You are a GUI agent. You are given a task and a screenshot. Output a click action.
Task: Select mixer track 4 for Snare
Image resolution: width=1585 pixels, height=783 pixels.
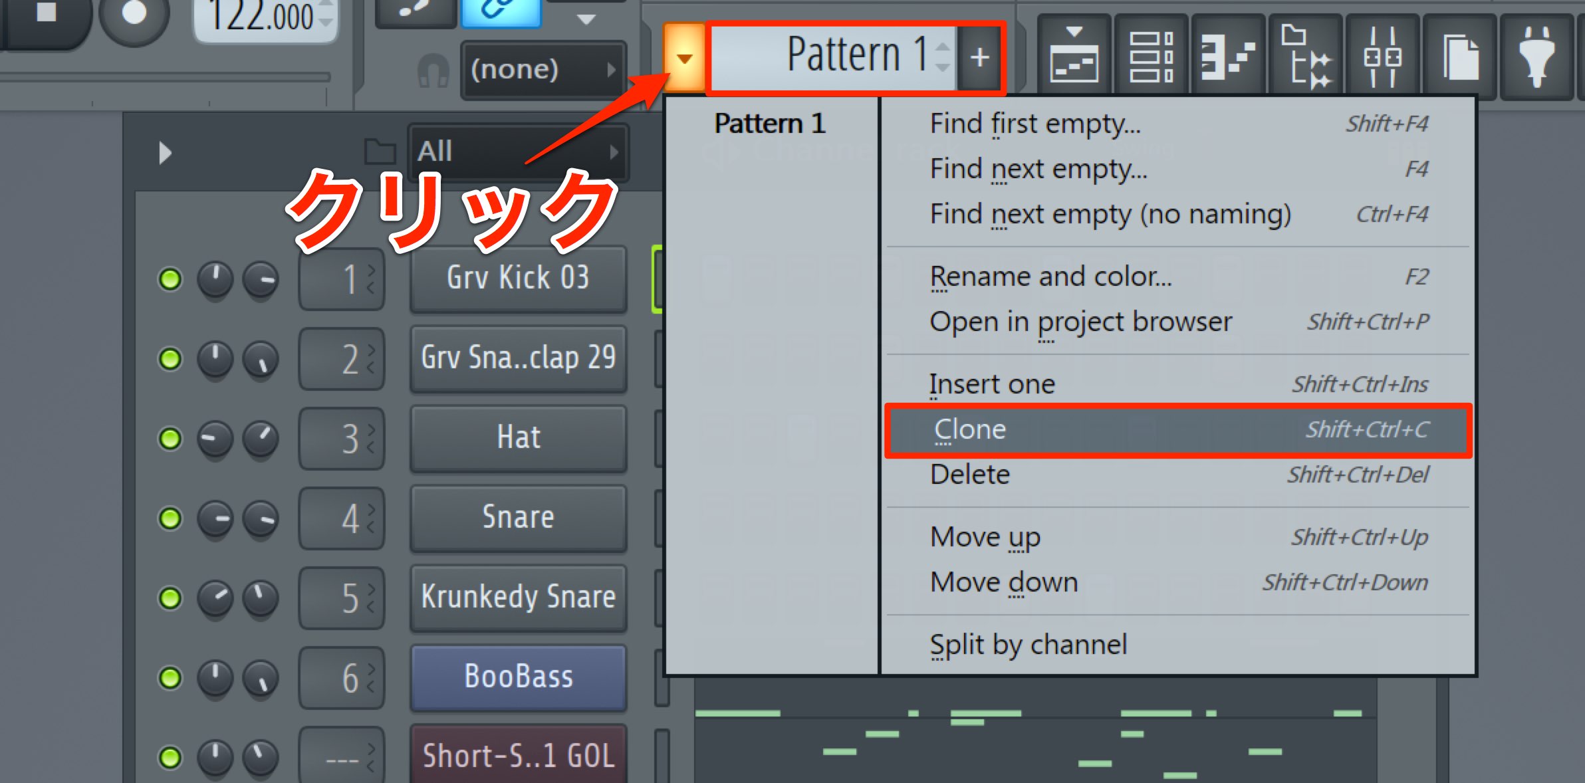click(x=342, y=518)
